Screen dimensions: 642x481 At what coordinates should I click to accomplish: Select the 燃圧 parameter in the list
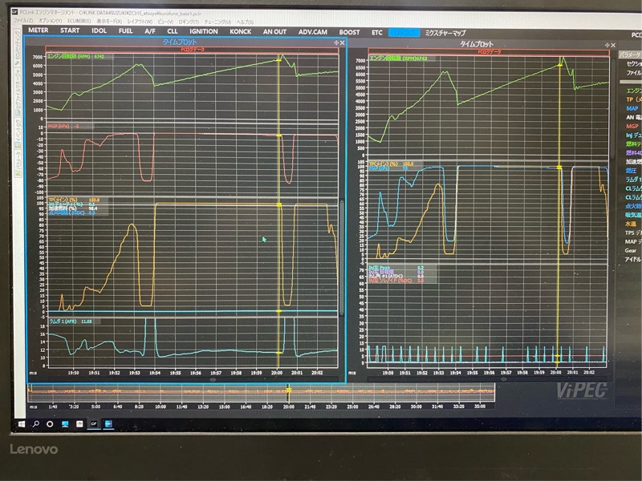[631, 171]
